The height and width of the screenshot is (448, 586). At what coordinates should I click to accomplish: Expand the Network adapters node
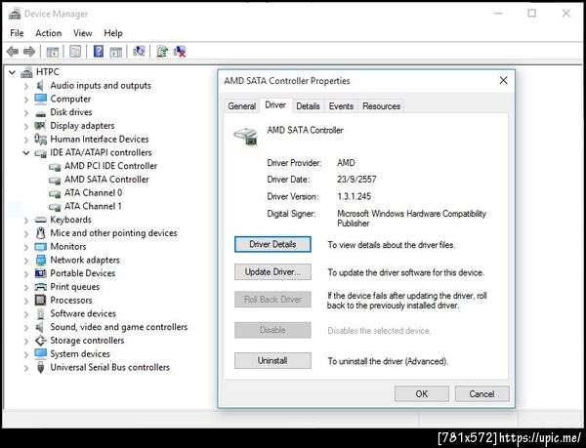click(x=26, y=261)
